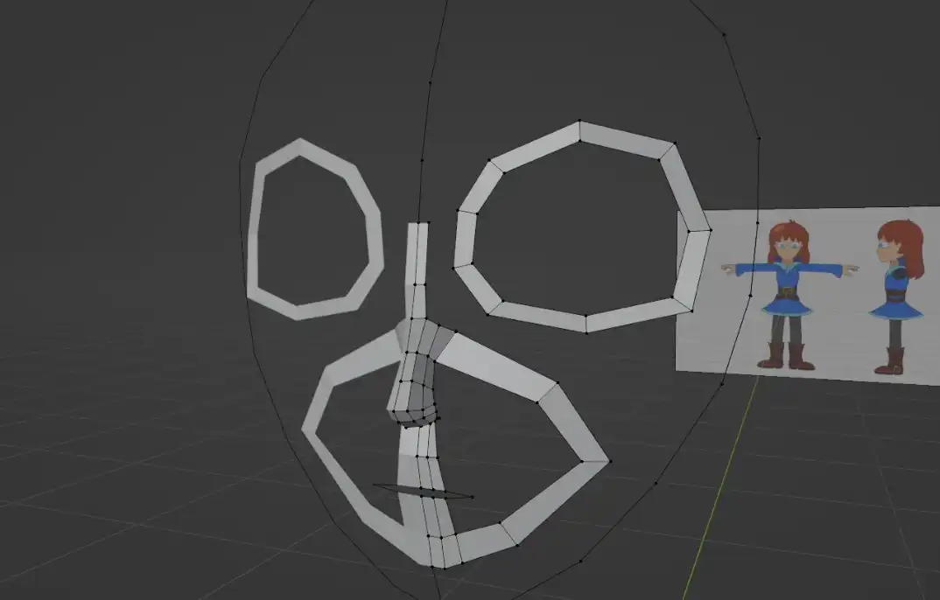The width and height of the screenshot is (940, 600).
Task: Click the centerline vertex on the forehead
Action: coord(429,83)
